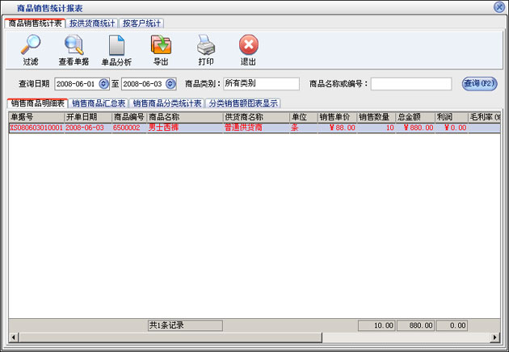Open 销售商品汇总表 sub-tab
Screen dimensions: 509x352
point(99,103)
